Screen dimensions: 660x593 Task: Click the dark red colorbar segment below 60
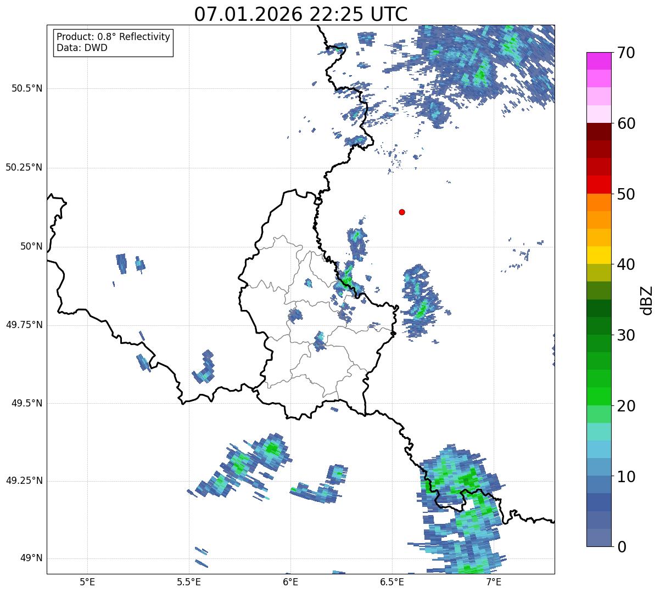click(599, 132)
